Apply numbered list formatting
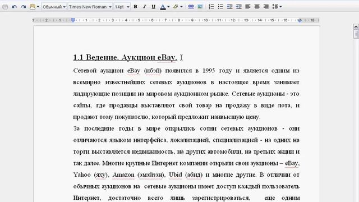The image size is (359, 202). [x=211, y=7]
